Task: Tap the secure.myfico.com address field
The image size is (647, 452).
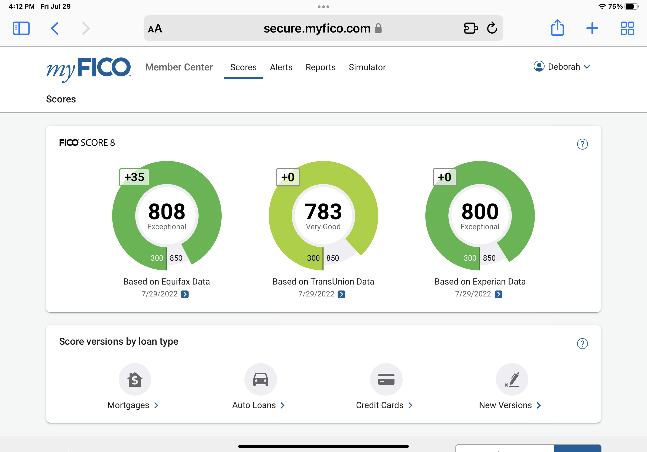Action: (x=317, y=28)
